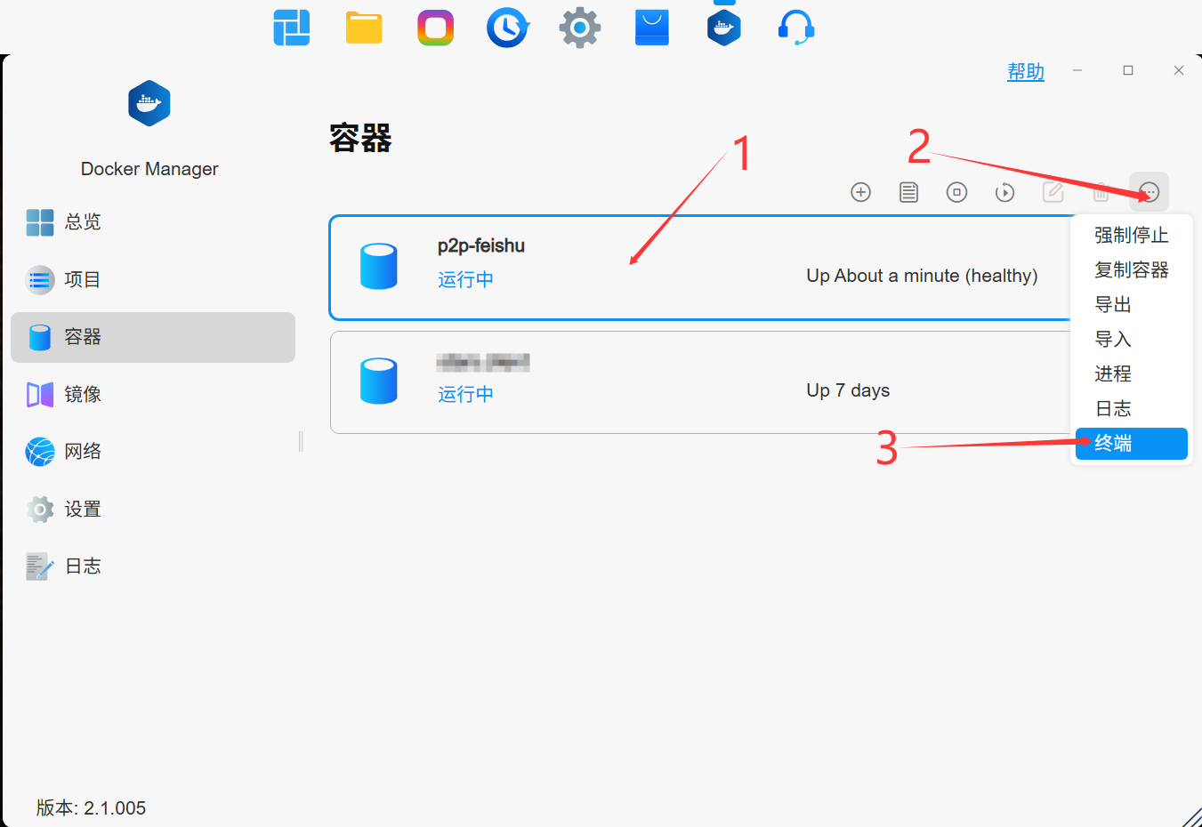Select the container with blurred name
Screen dimensions: 1202x827
tap(483, 362)
